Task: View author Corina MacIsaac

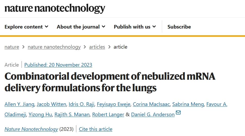Action: (151, 104)
